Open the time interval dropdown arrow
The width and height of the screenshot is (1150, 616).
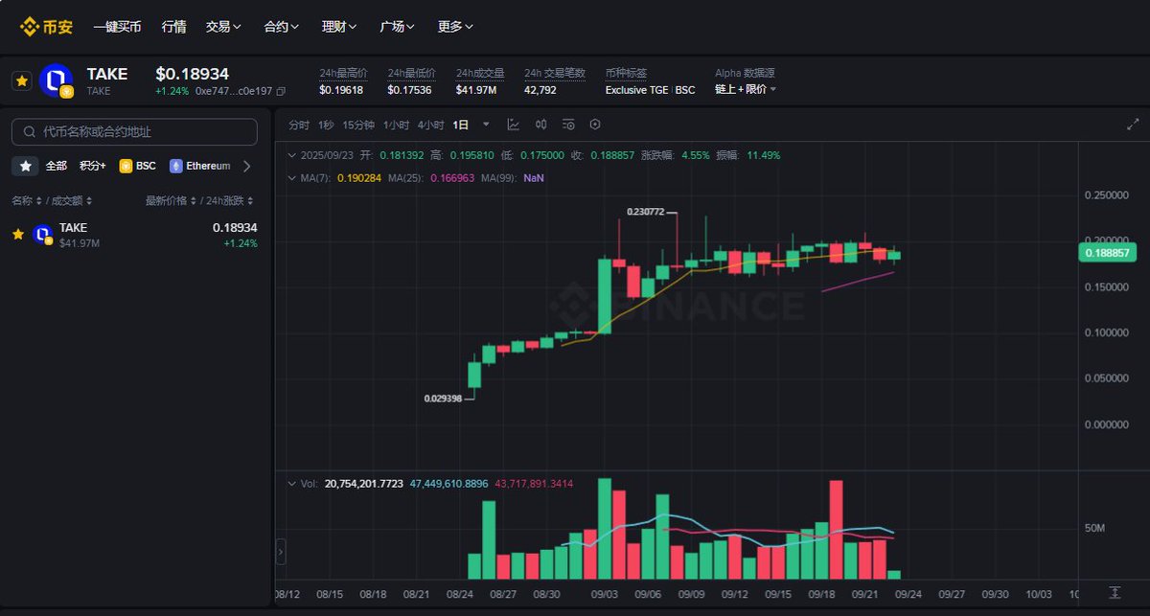coord(486,125)
